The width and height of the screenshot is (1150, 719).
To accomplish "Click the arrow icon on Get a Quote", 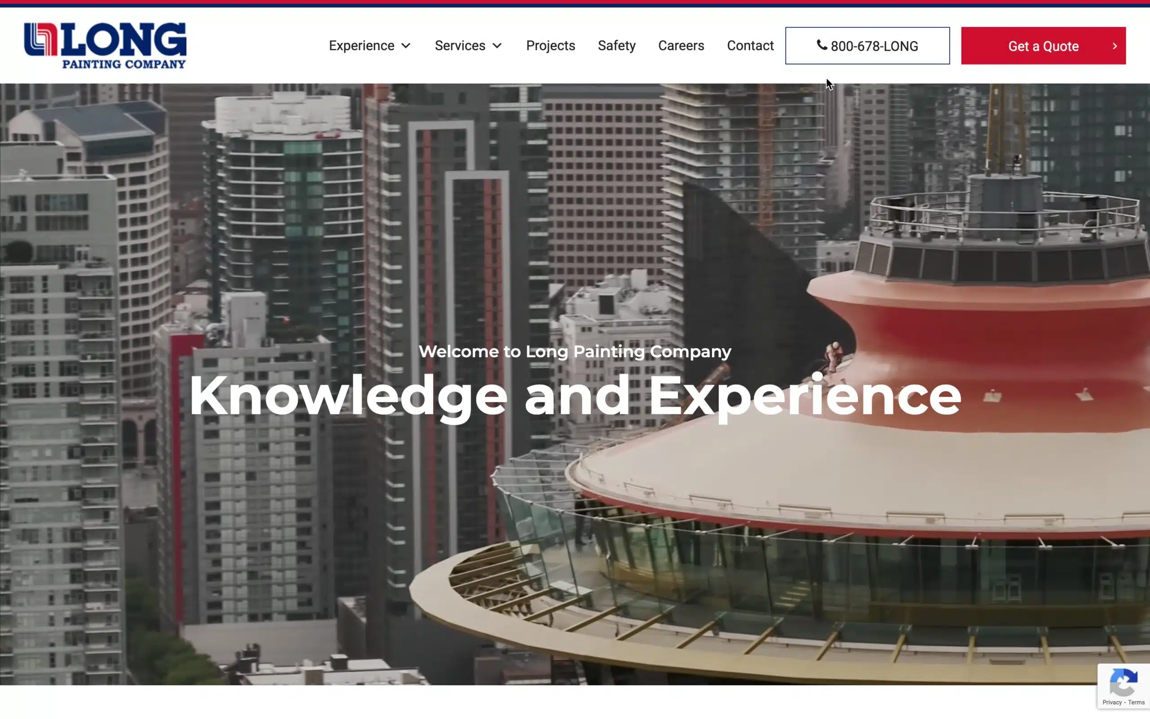I will coord(1115,46).
